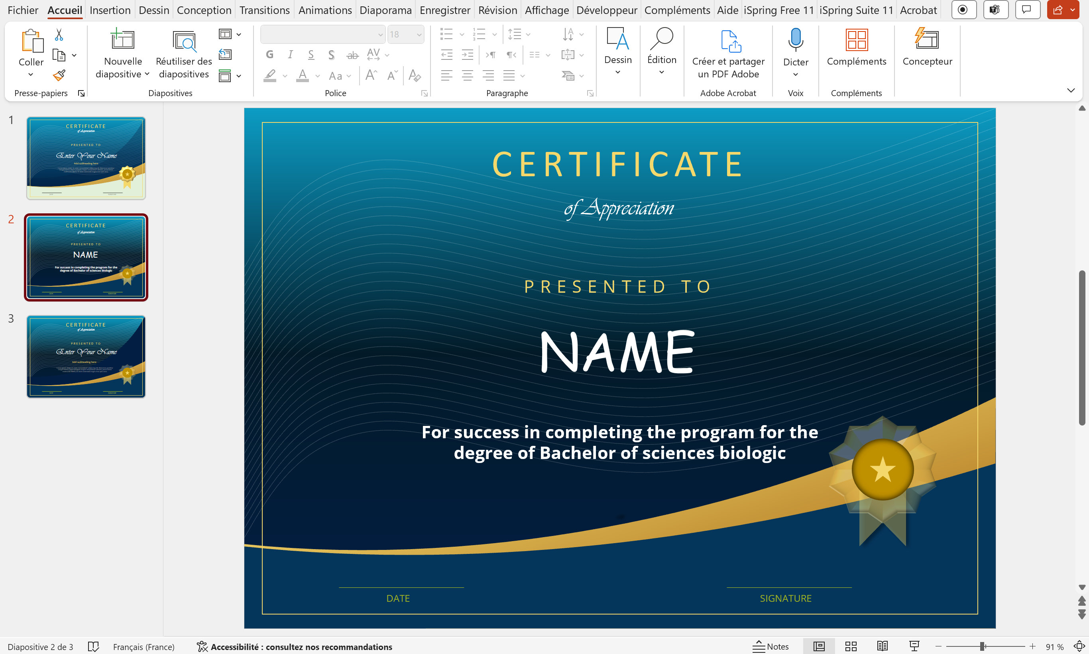The image size is (1089, 654).
Task: Align text right
Action: (x=488, y=75)
